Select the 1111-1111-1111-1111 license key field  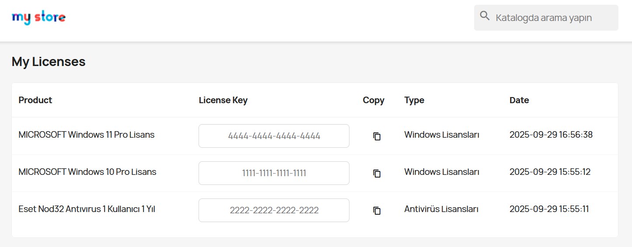(274, 173)
